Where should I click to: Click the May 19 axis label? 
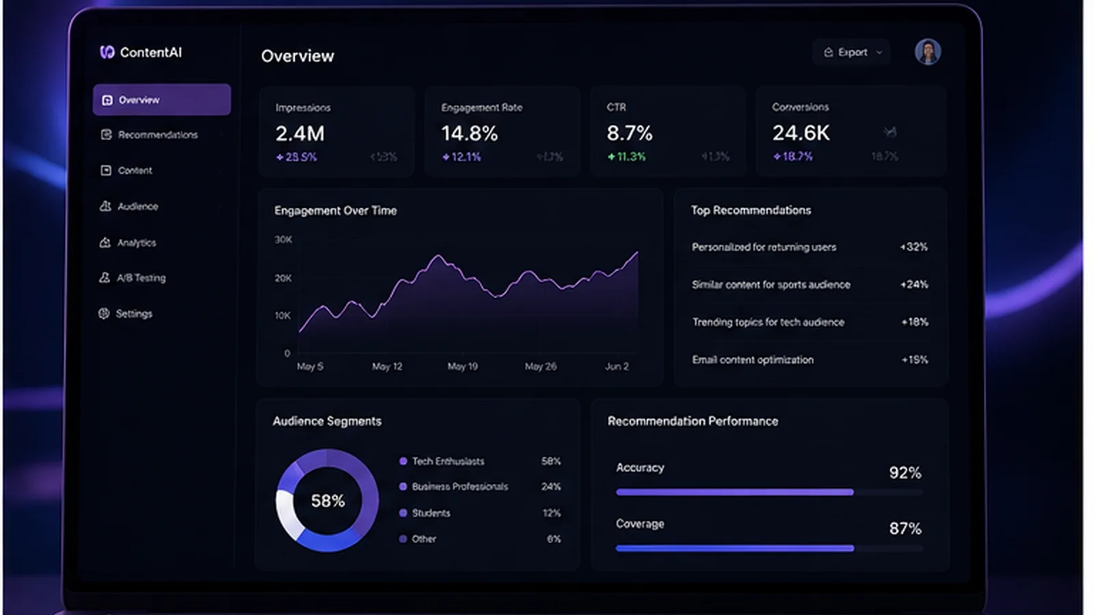(462, 366)
